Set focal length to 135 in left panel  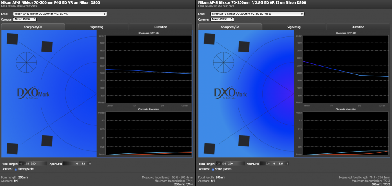pyautogui.click(x=27, y=164)
